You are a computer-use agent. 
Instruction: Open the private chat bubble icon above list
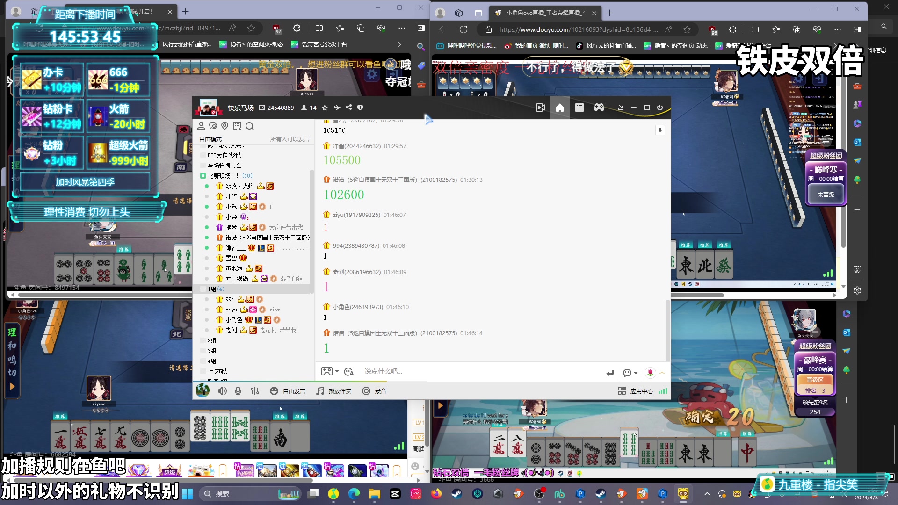tap(213, 126)
